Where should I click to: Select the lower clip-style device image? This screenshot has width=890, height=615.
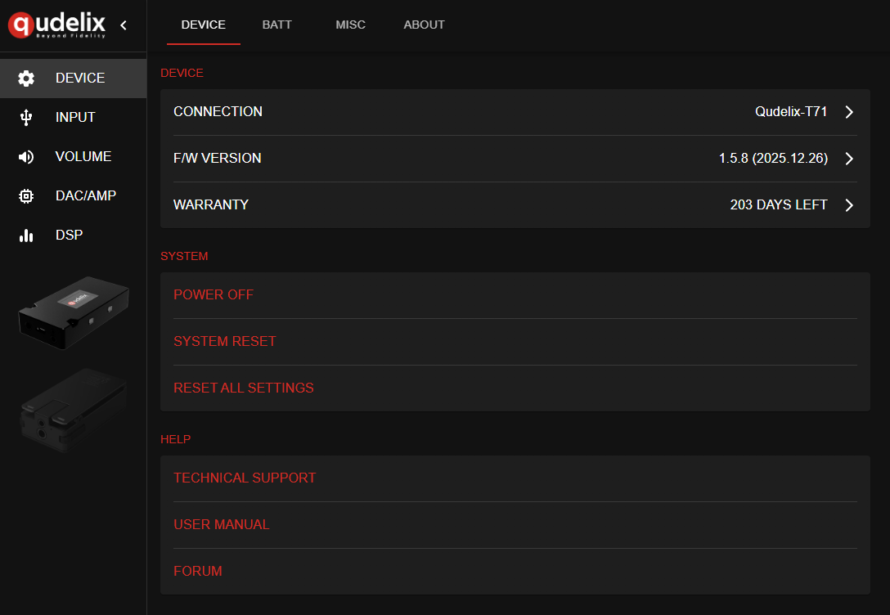73,411
